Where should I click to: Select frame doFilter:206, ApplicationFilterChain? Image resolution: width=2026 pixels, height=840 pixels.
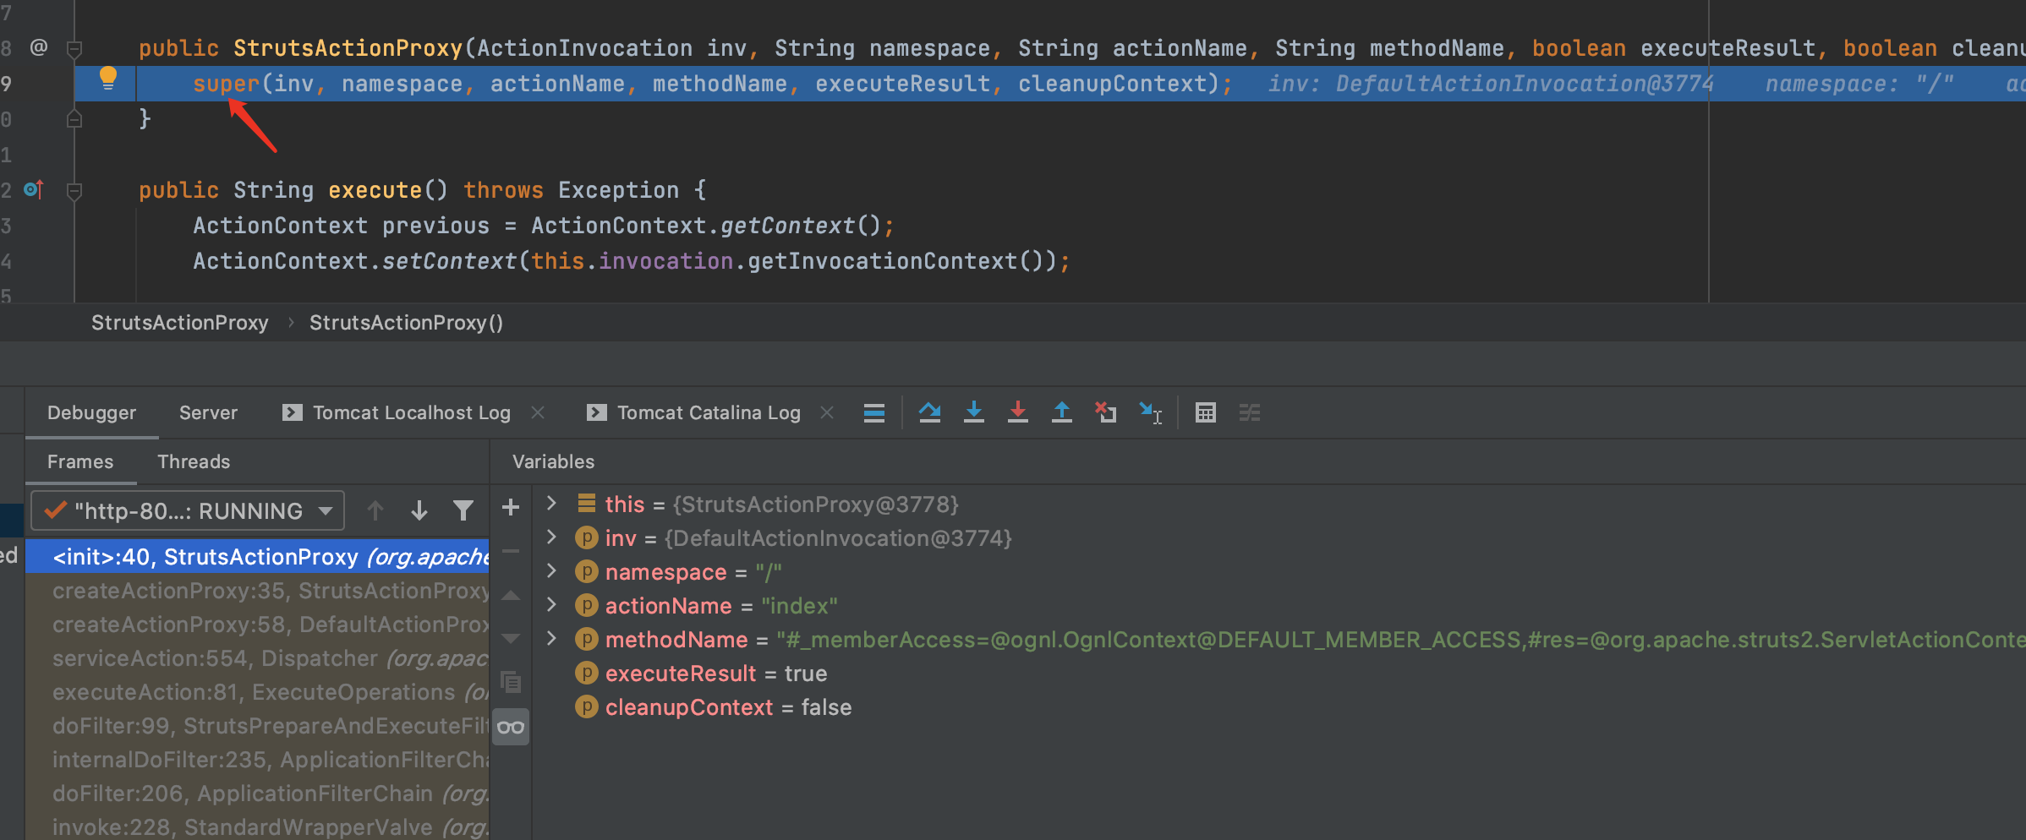257,794
